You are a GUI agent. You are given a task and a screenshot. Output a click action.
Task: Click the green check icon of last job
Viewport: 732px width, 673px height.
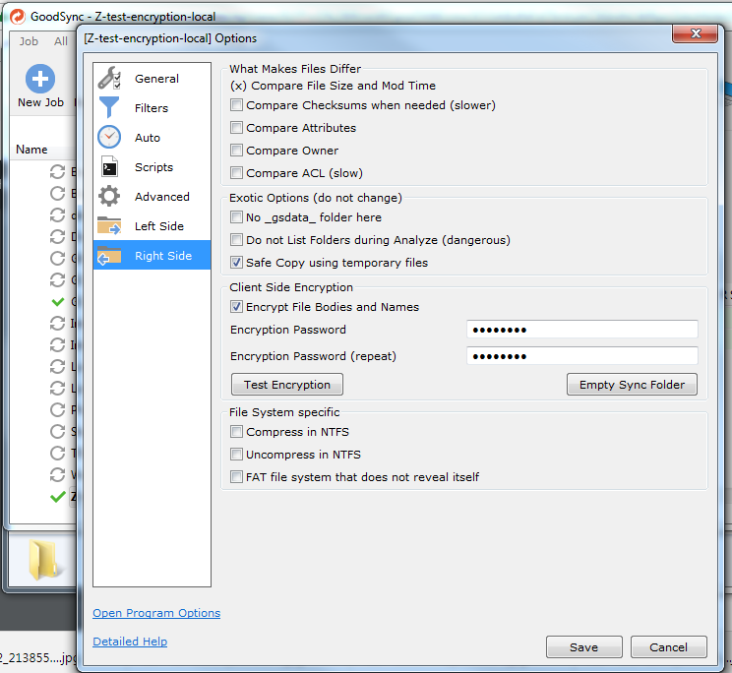pos(57,497)
